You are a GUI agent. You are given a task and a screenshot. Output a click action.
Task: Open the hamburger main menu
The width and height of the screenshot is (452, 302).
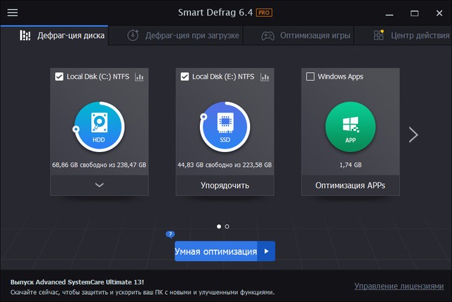(12, 13)
